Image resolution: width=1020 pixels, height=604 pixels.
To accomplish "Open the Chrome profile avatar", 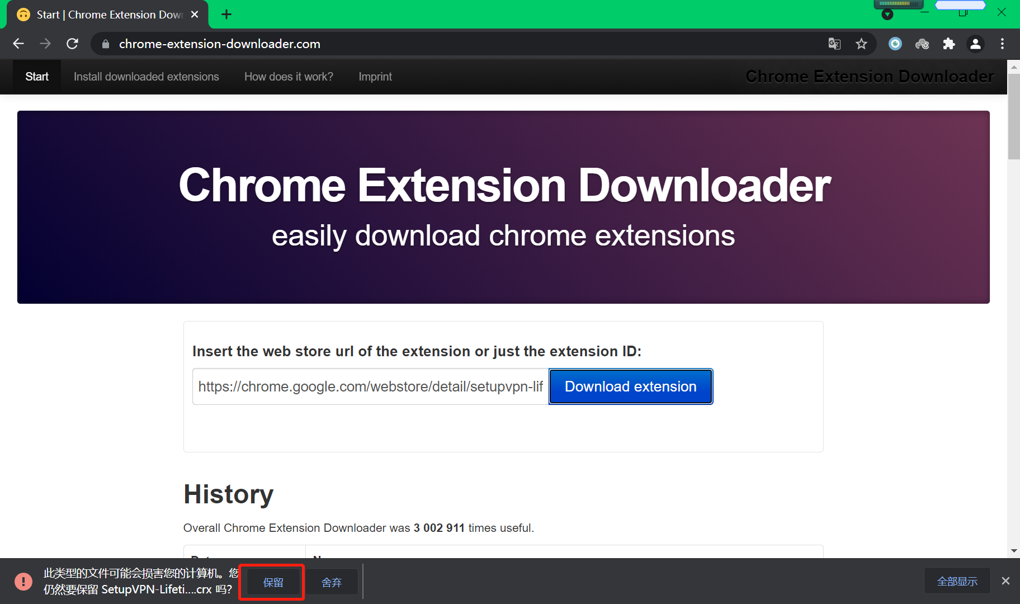I will pyautogui.click(x=976, y=44).
